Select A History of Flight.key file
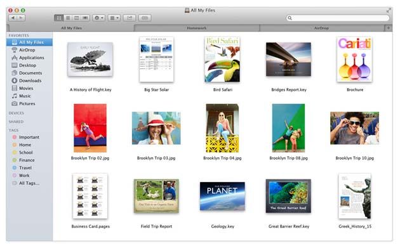The width and height of the screenshot is (400, 248). click(90, 60)
